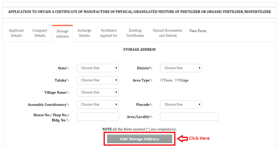Click the Add Storage Address button

coord(140,139)
